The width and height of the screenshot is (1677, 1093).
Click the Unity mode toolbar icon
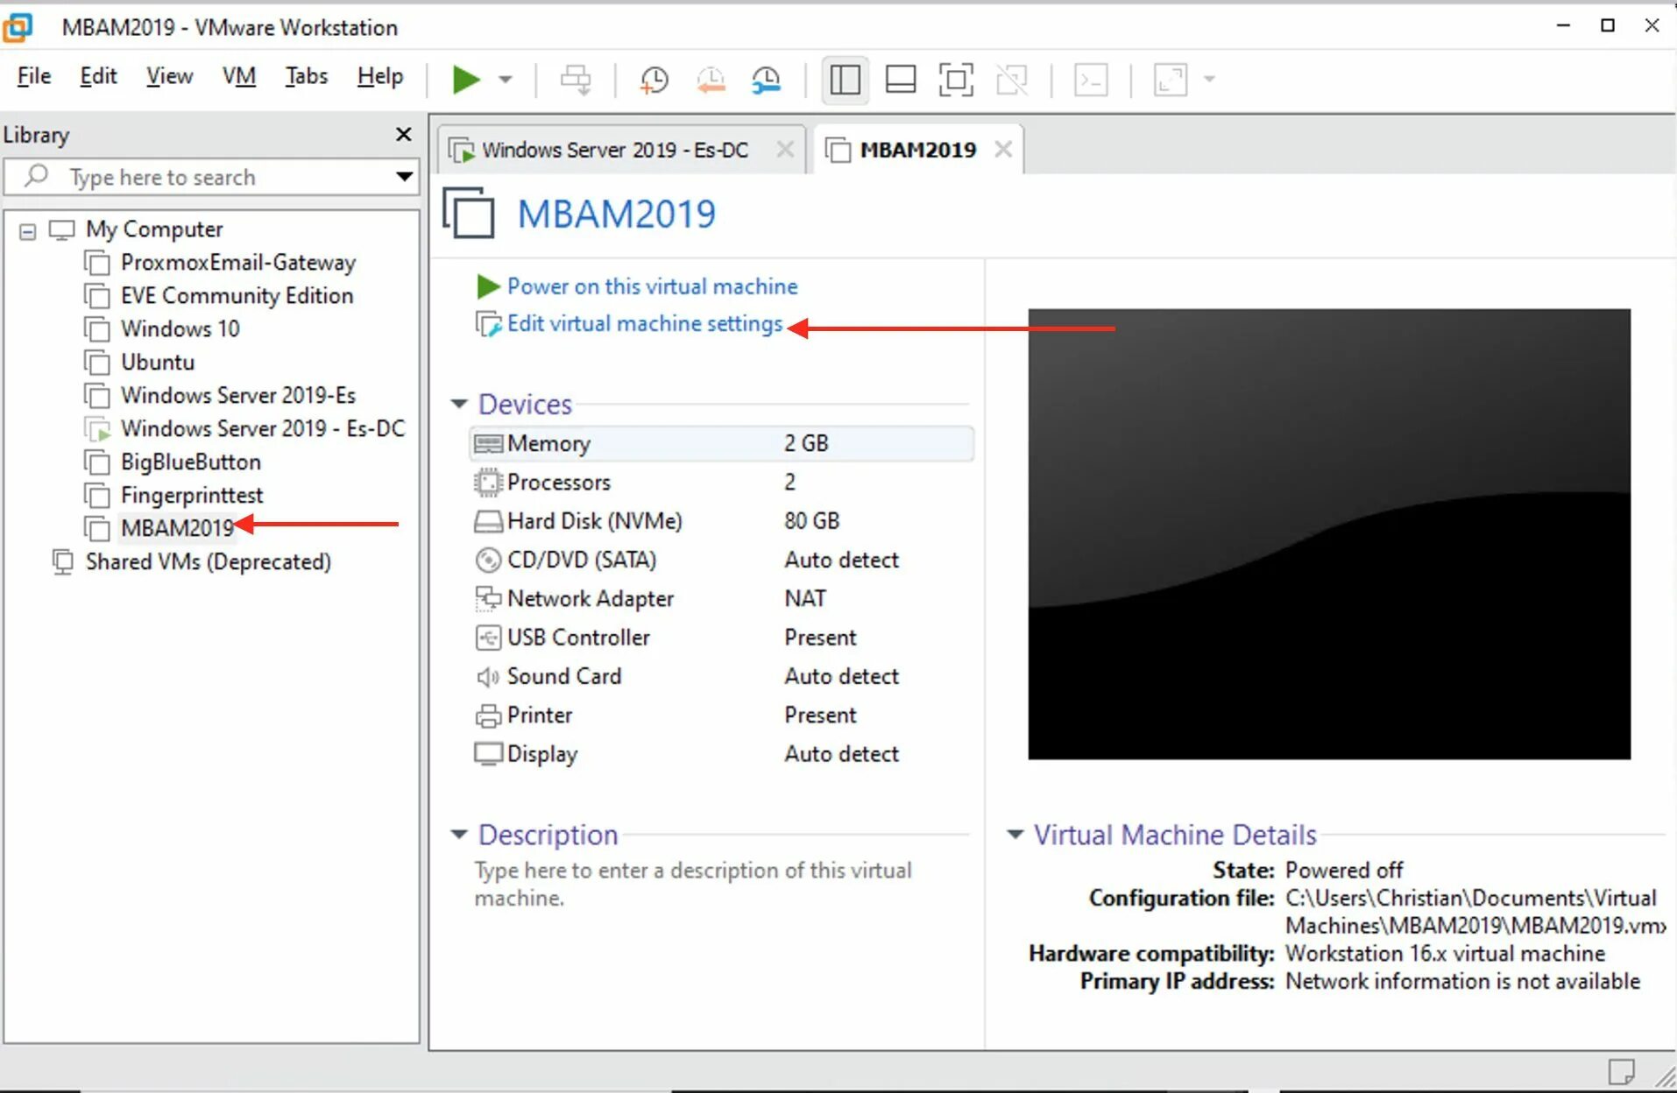point(1012,80)
